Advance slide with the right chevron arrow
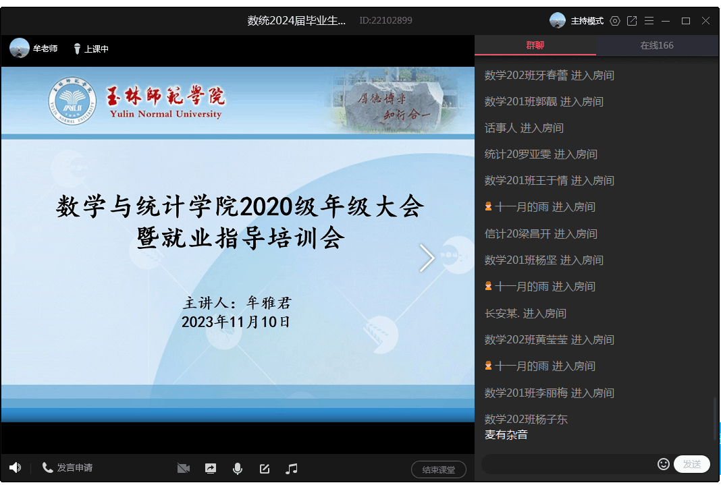 point(427,258)
